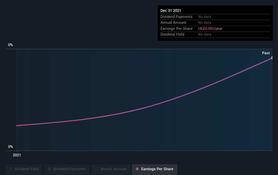The height and width of the screenshot is (175, 278).
Task: Click the pink data point near Past
Action: pos(272,58)
